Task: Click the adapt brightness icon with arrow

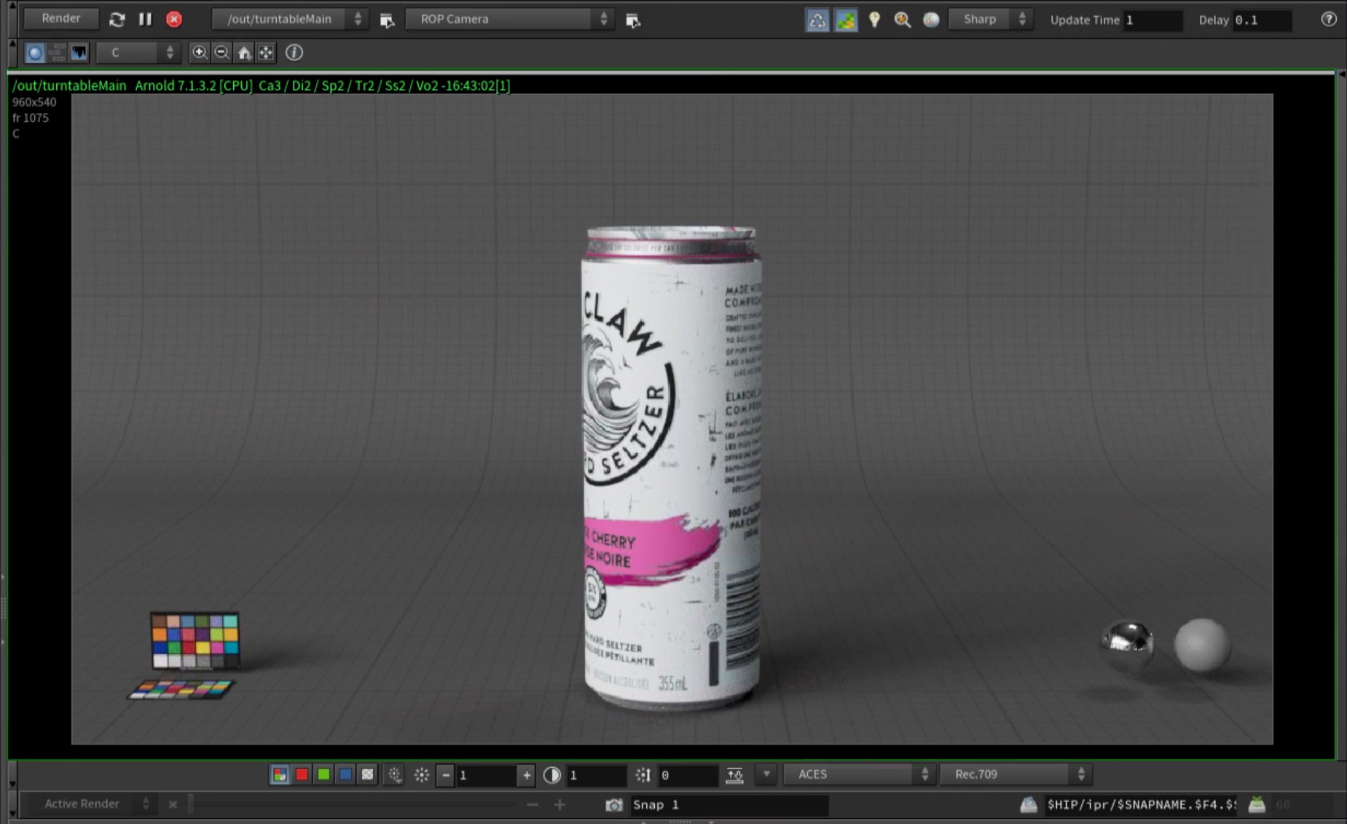Action: (394, 774)
